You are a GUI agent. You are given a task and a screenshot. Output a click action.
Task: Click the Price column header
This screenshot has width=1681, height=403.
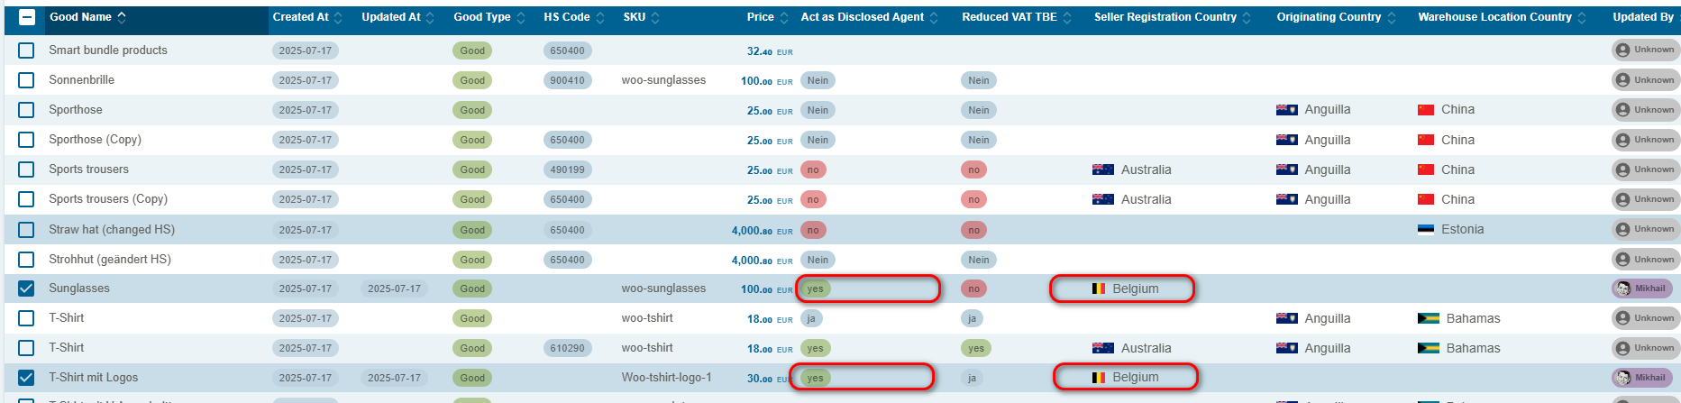click(x=760, y=17)
